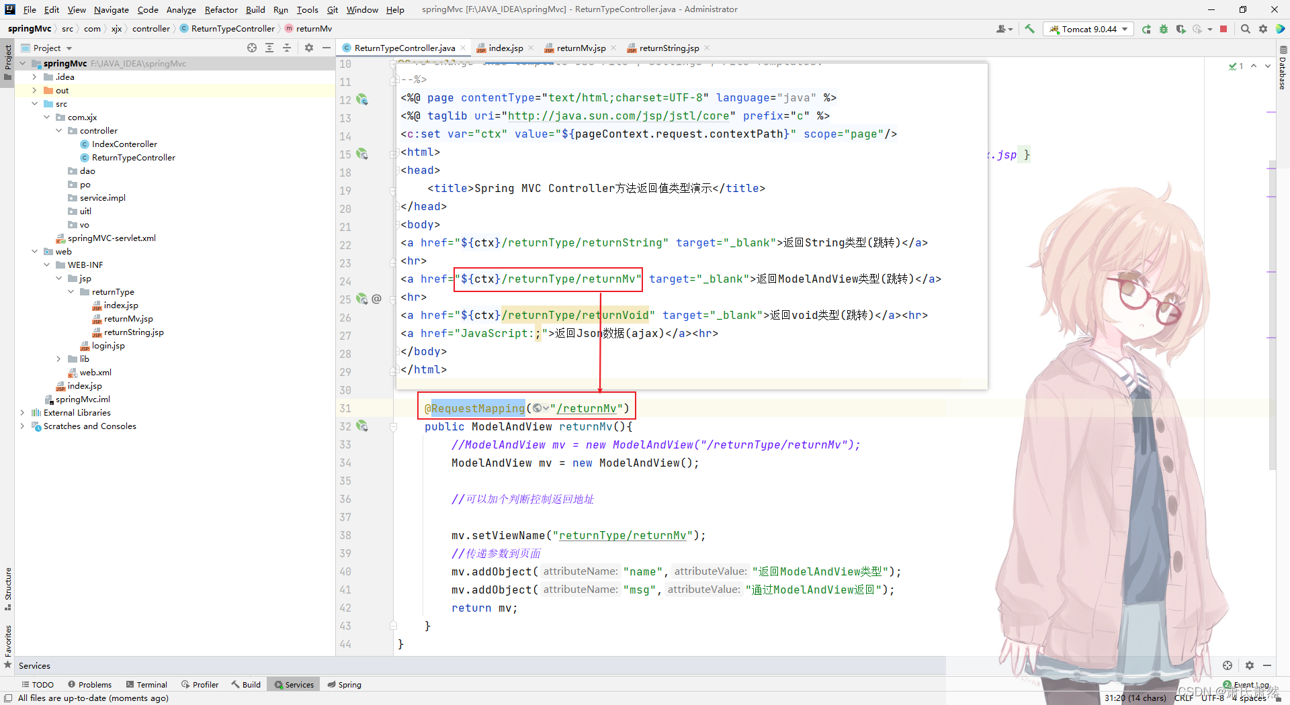The height and width of the screenshot is (705, 1290).
Task: Open the TODO tool window
Action: click(x=38, y=684)
